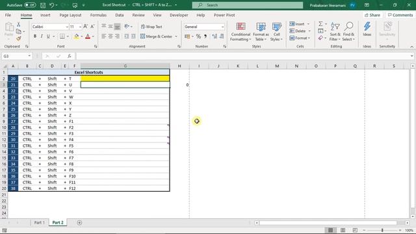Click the Increase Decimal icon
This screenshot has height=234, width=416.
tap(214, 36)
